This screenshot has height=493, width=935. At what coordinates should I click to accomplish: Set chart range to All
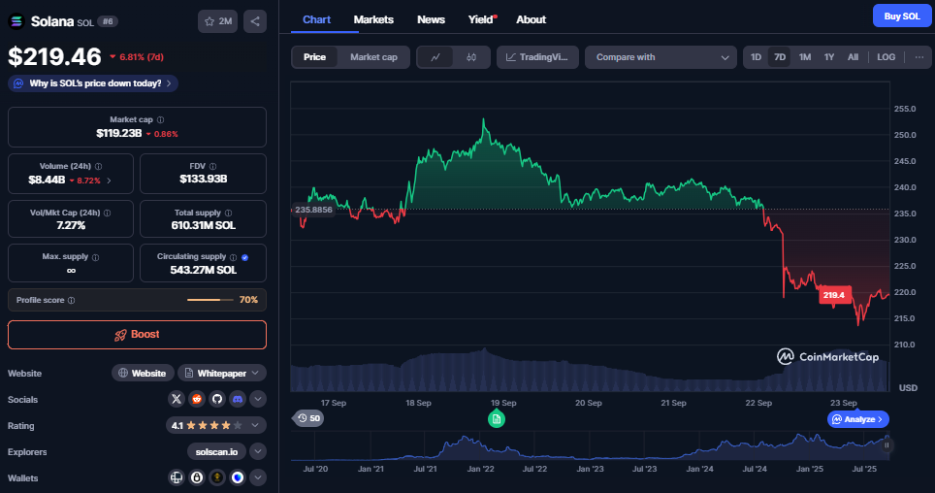click(853, 57)
